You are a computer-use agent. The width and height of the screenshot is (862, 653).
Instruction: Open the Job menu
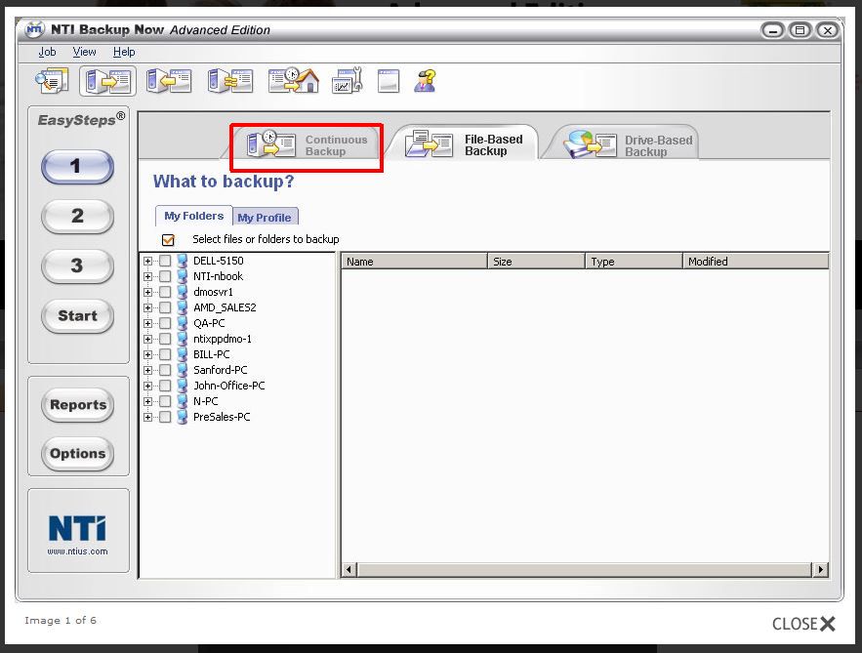[x=47, y=52]
